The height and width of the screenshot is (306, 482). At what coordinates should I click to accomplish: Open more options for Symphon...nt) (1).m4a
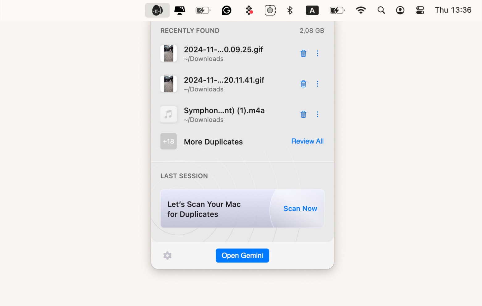pyautogui.click(x=317, y=114)
